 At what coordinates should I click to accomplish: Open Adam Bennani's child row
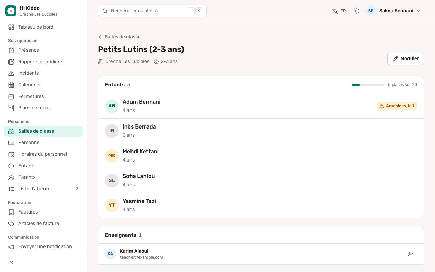[x=261, y=106]
